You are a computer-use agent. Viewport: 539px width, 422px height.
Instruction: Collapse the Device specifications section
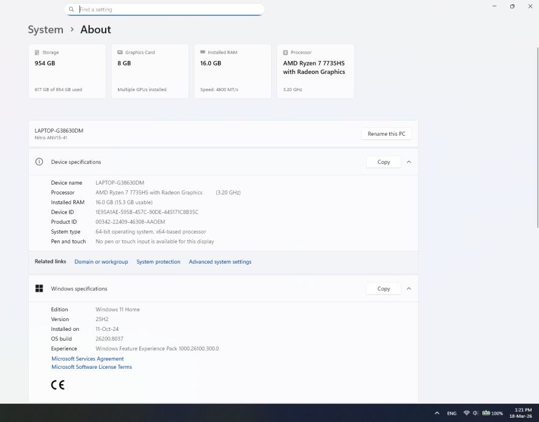coord(409,161)
